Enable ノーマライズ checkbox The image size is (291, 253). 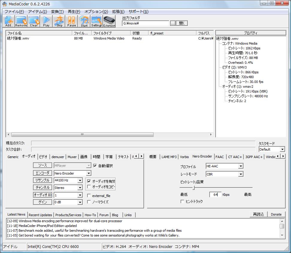tap(89, 202)
